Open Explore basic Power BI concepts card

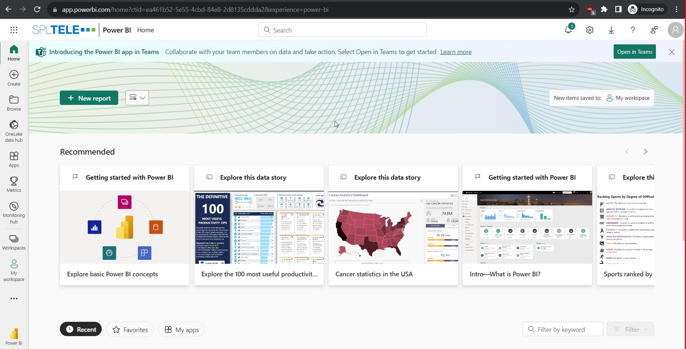click(125, 225)
